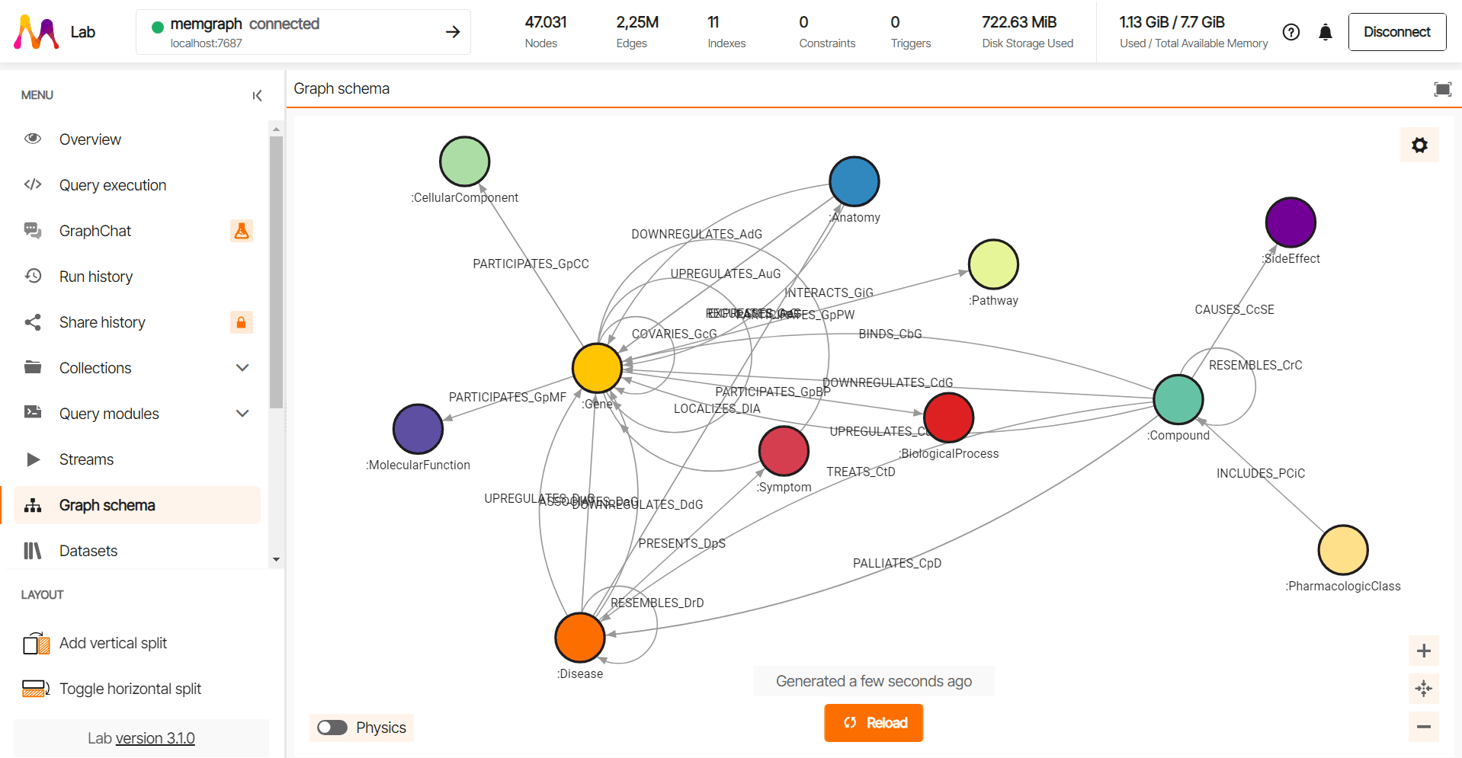
Task: Disconnect from the memgraph database
Action: click(1396, 32)
